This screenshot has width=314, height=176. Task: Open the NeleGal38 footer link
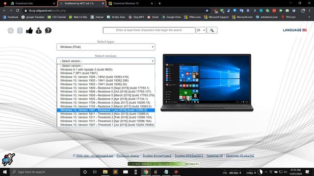[215, 155]
